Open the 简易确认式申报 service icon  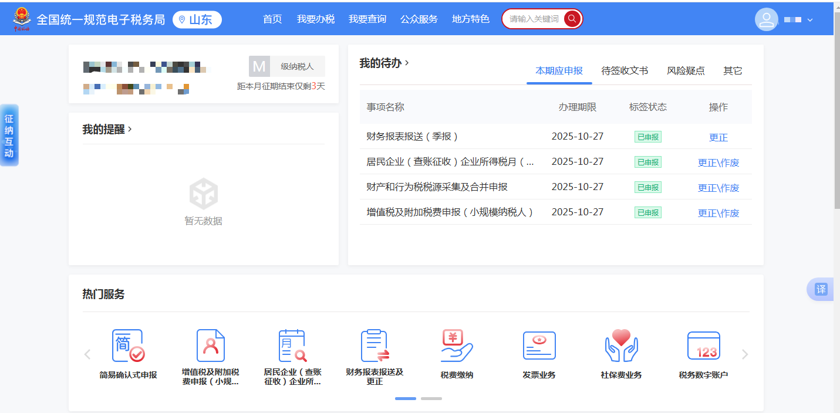[x=128, y=346]
